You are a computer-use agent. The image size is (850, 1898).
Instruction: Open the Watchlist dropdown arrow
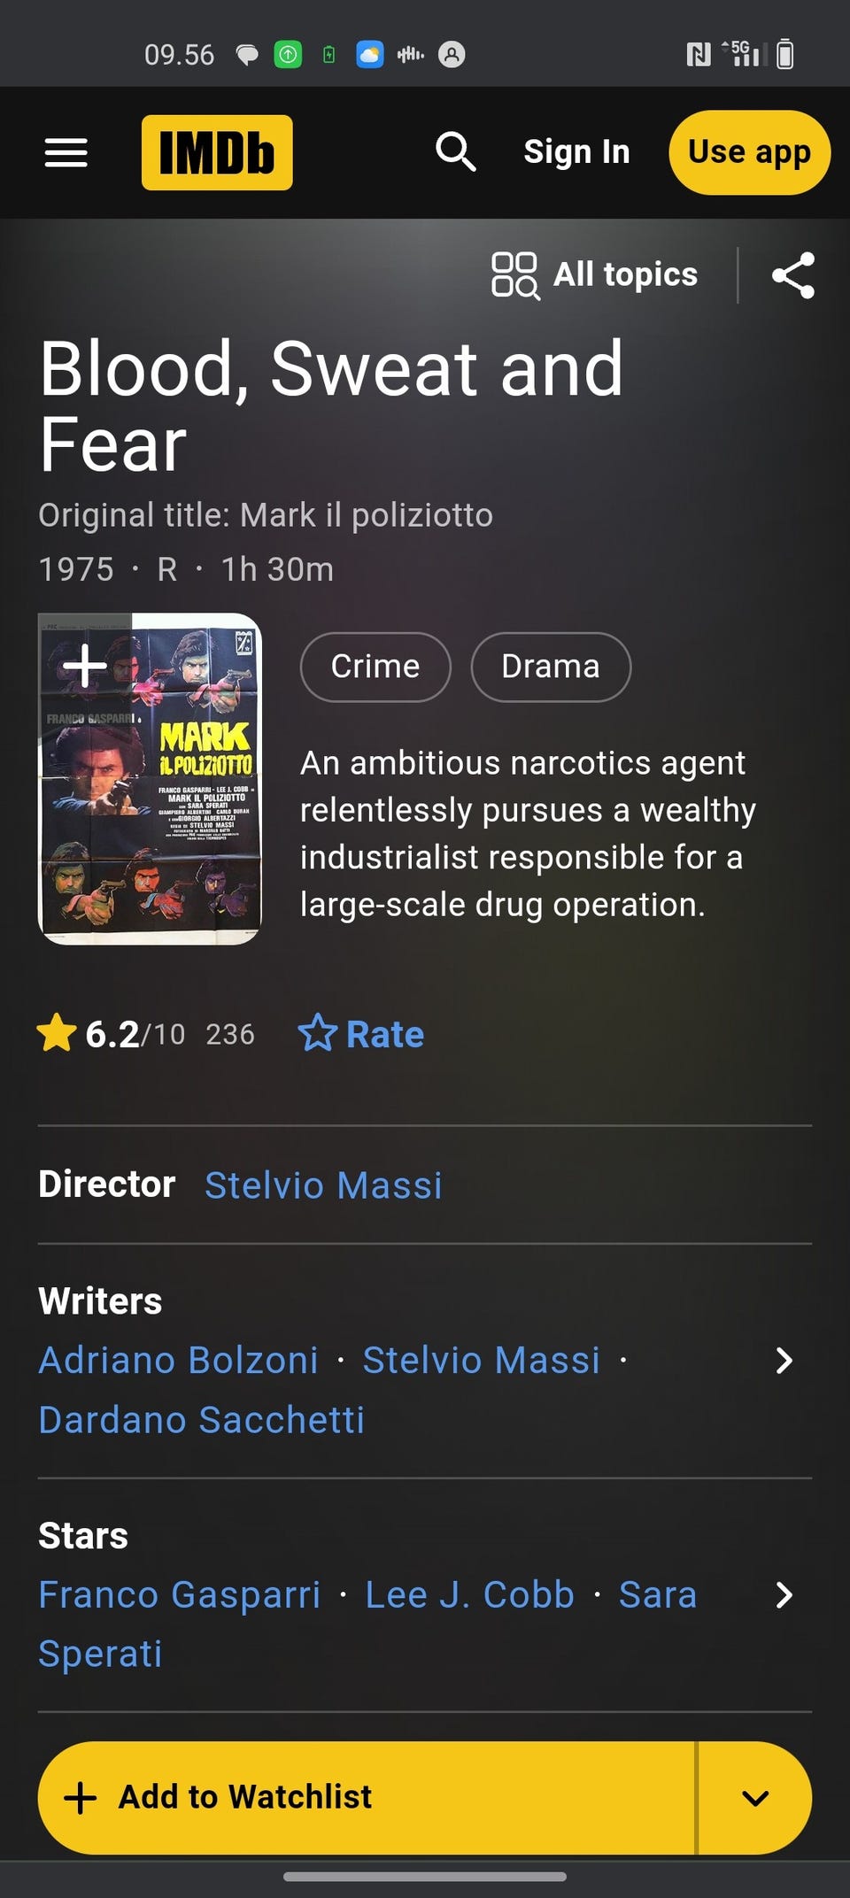coord(754,1797)
